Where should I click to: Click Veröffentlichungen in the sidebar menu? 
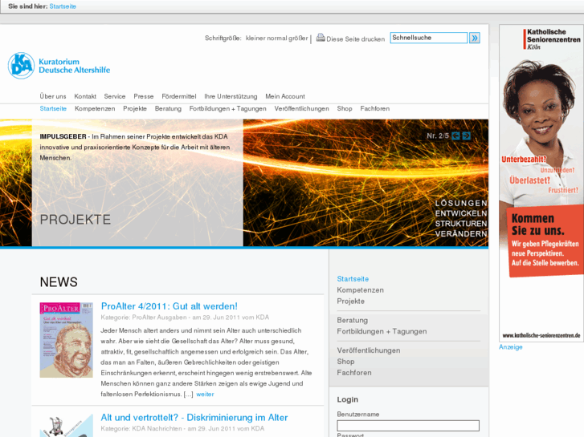click(369, 350)
